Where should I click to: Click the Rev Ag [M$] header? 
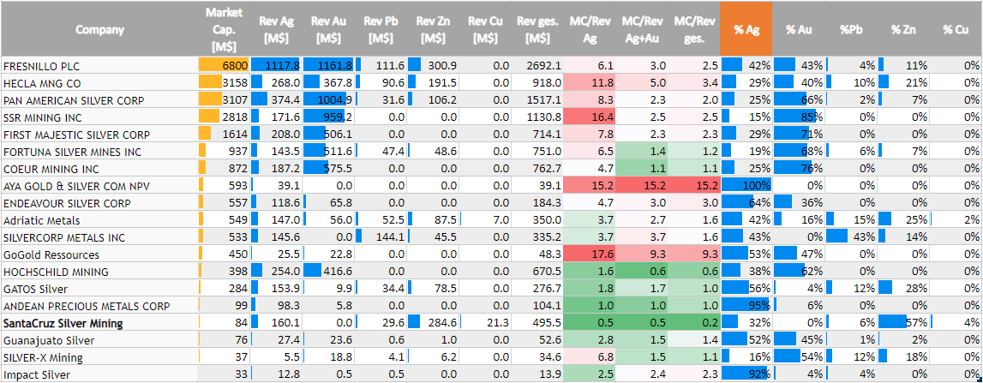(x=276, y=29)
